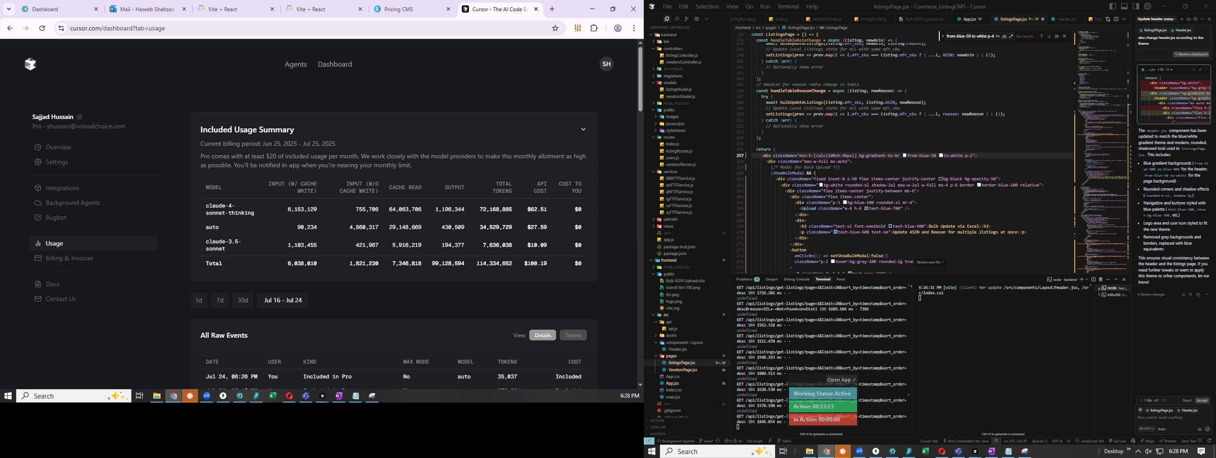Split terminal icon in panel toolbar
Image resolution: width=1216 pixels, height=458 pixels.
click(x=1093, y=280)
